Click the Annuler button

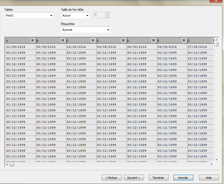pyautogui.click(x=183, y=178)
